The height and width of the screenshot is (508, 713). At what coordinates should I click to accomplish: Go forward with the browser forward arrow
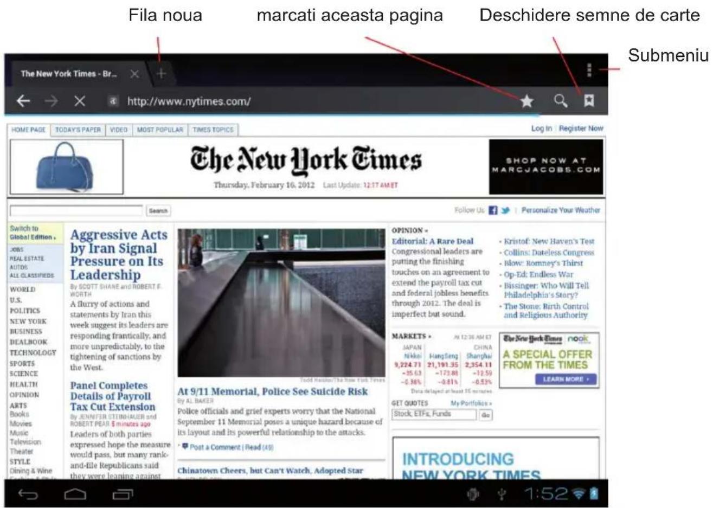51,101
